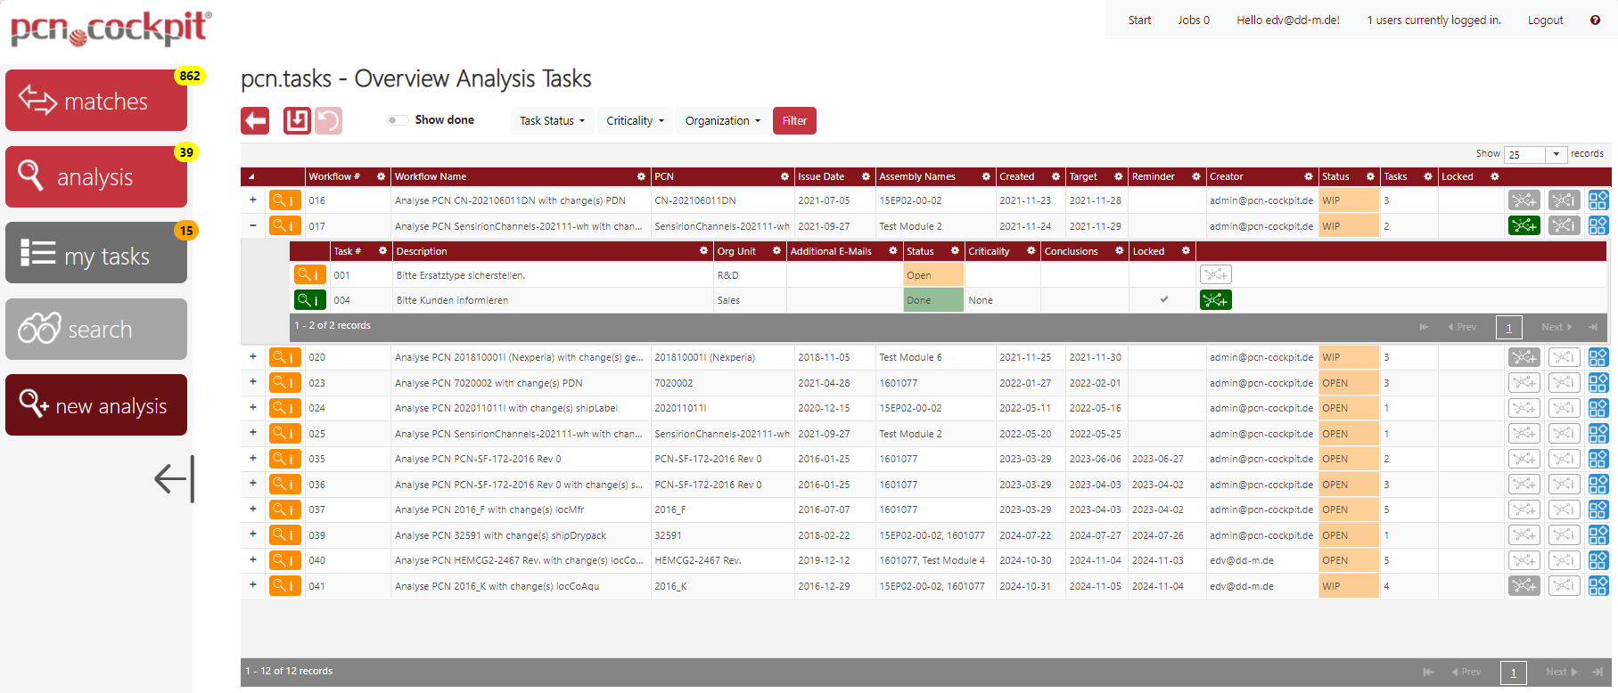The image size is (1618, 693).
Task: Click the pcn.cockpit logo
Action: [111, 29]
